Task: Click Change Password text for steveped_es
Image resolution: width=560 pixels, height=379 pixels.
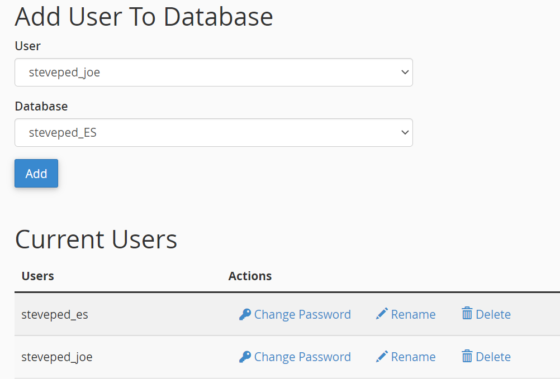Action: [x=302, y=315]
